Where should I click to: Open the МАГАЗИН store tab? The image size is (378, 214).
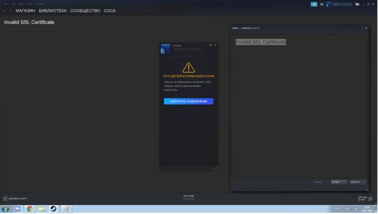coord(26,10)
